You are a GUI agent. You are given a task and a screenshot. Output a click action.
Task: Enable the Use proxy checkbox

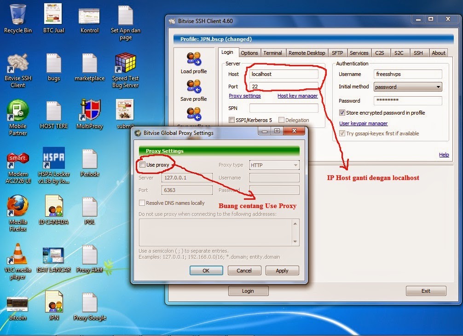tap(142, 165)
